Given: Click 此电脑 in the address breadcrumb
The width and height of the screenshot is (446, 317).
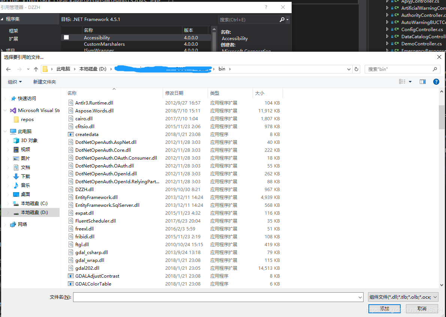Looking at the screenshot, I should click(63, 69).
